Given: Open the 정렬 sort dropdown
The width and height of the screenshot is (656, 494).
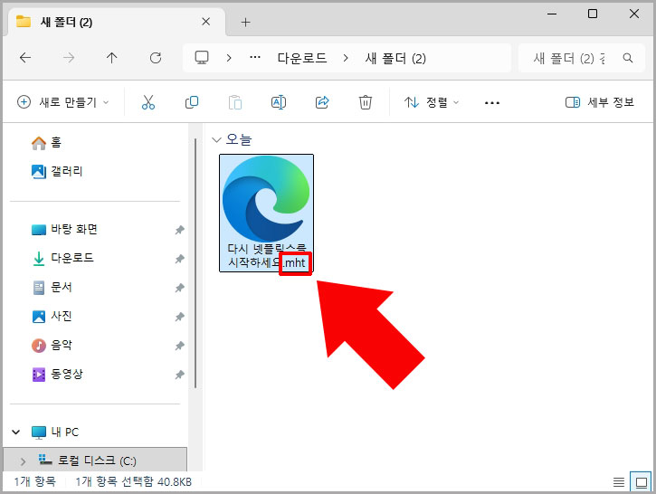Looking at the screenshot, I should pos(432,102).
